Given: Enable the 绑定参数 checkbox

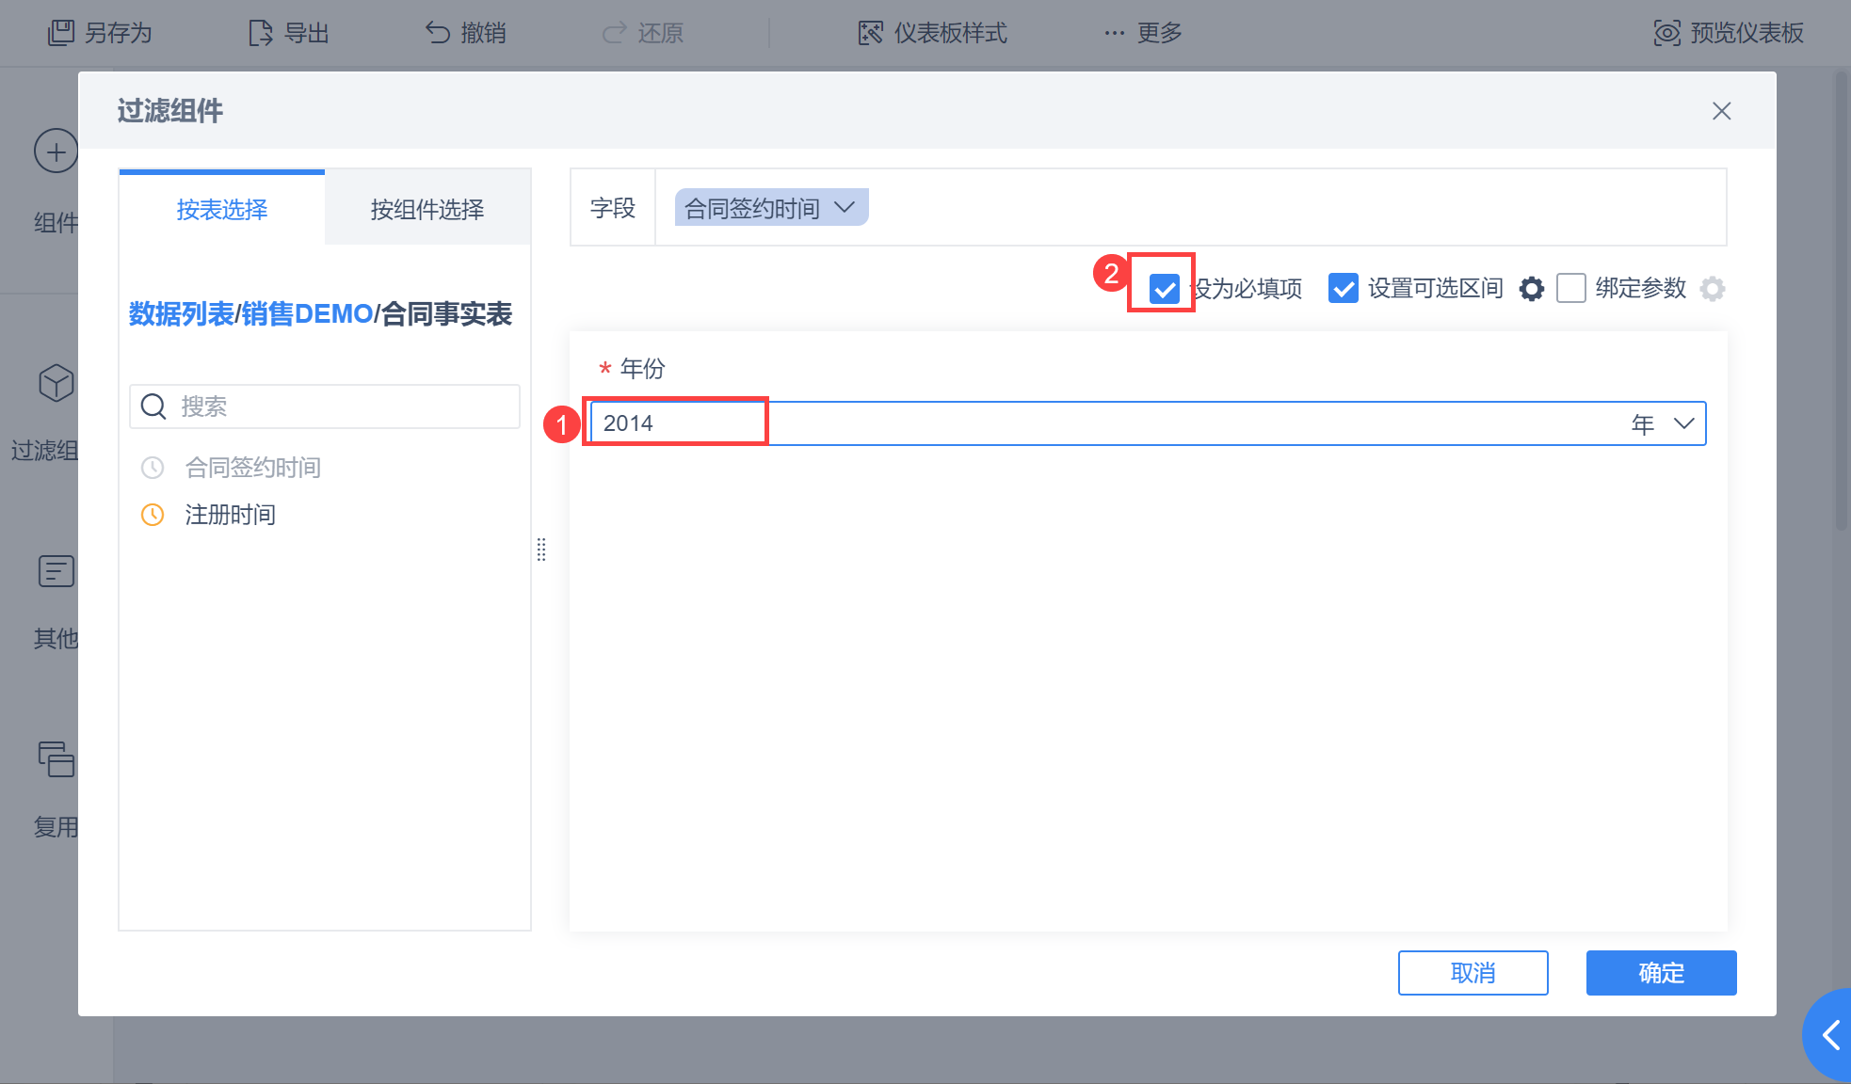Looking at the screenshot, I should (x=1571, y=288).
